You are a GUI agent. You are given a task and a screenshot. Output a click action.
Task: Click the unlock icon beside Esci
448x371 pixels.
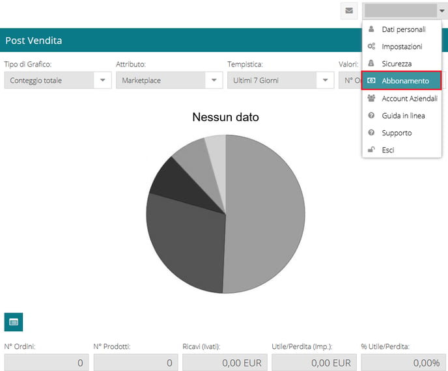(x=371, y=150)
